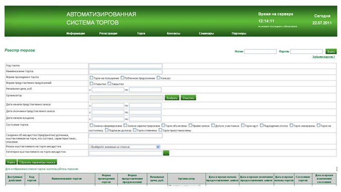Check the Публичное предложение checkbox

122,77
